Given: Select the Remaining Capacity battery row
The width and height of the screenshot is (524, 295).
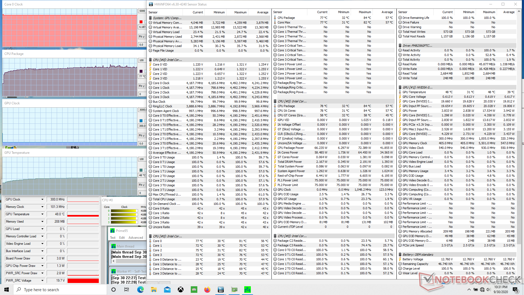Looking at the screenshot, I should pos(457,264).
